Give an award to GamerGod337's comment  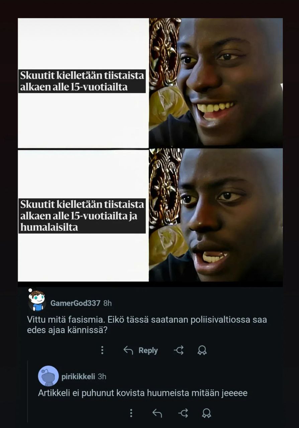[202, 350]
